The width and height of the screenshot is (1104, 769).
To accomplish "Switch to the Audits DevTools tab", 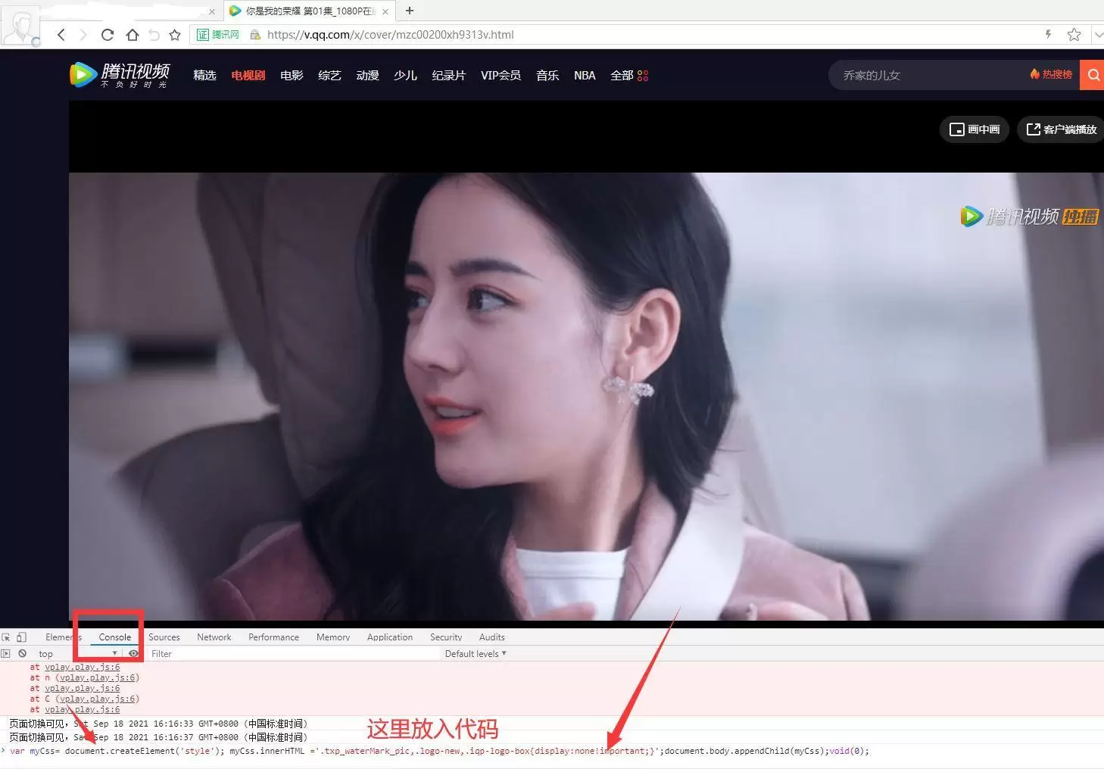I will (x=491, y=637).
